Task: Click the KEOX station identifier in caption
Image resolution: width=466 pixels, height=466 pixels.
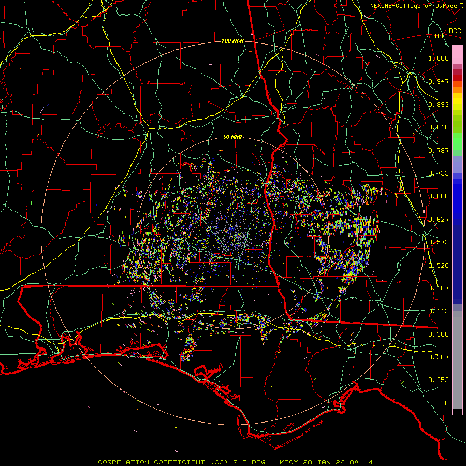Action: click(290, 462)
